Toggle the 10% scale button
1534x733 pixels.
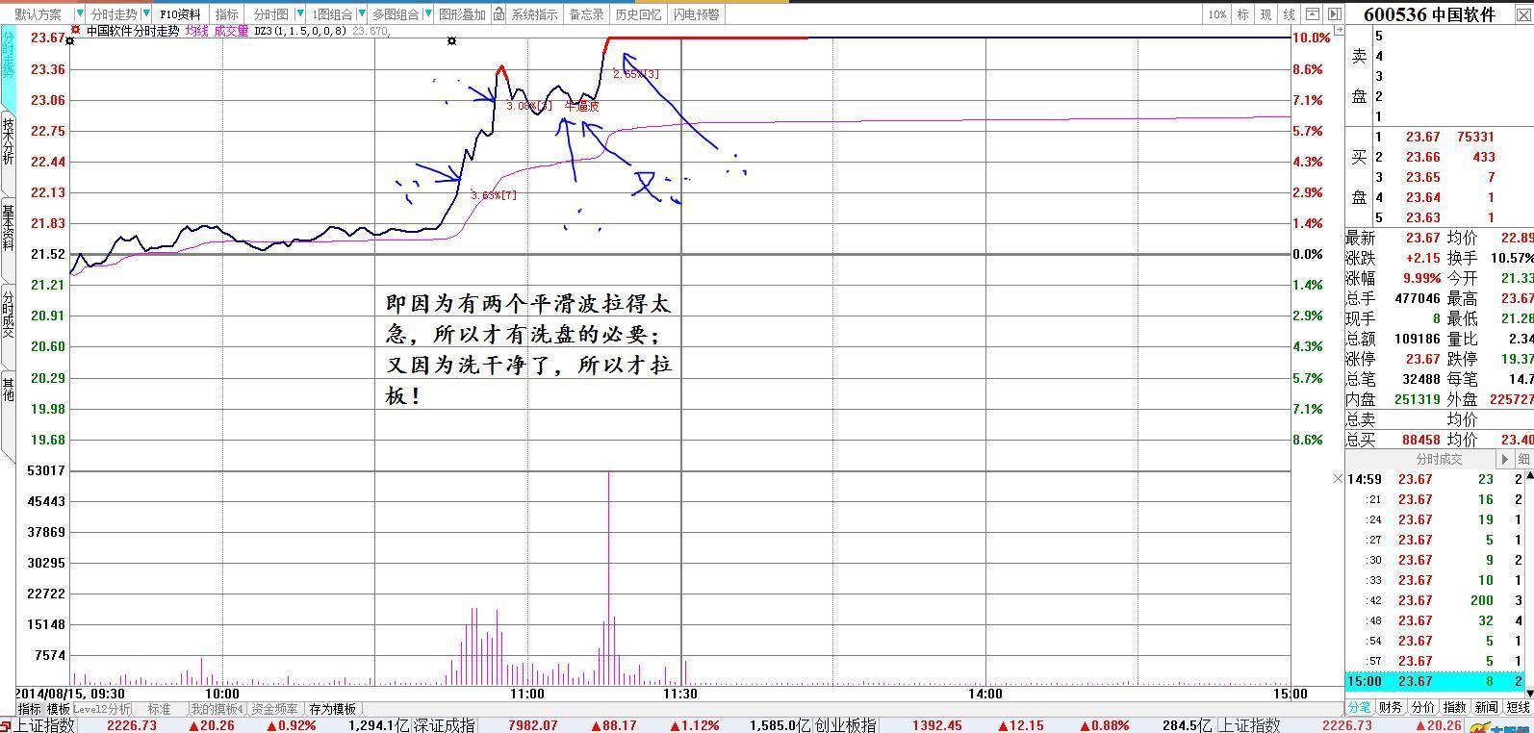[1217, 14]
